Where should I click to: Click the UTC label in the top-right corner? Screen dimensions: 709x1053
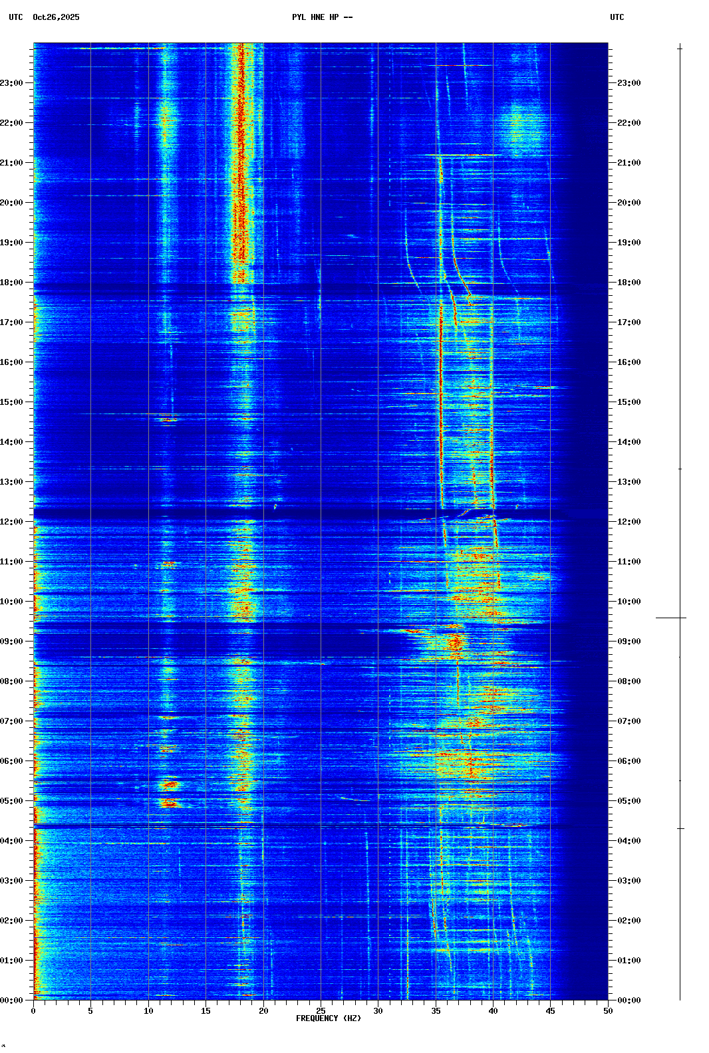point(617,17)
